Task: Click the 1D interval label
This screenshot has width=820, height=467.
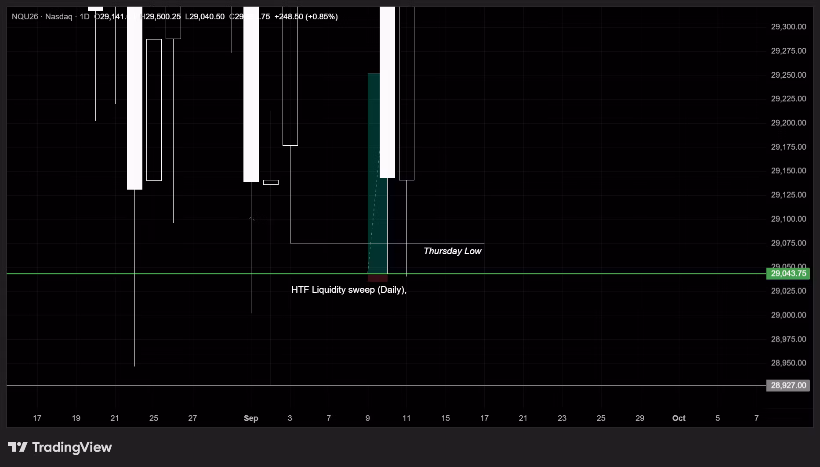Action: 84,17
